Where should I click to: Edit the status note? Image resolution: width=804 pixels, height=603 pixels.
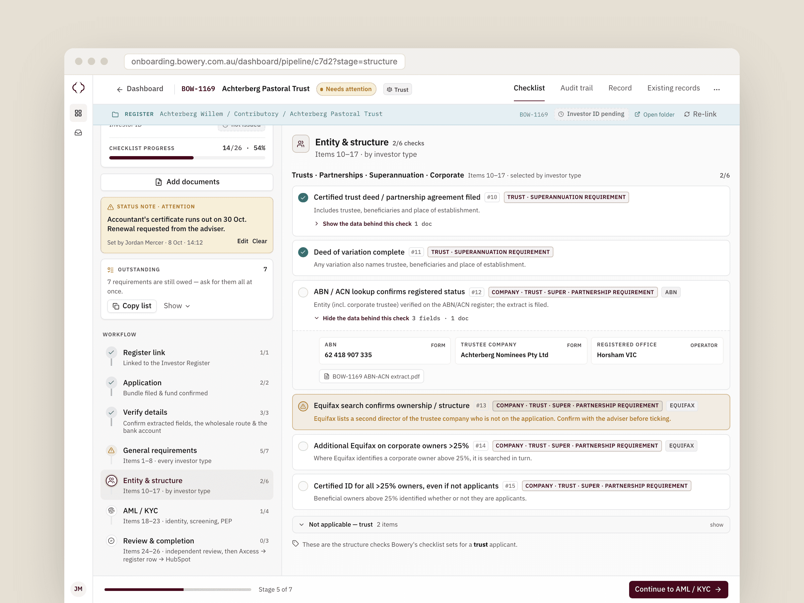point(243,241)
